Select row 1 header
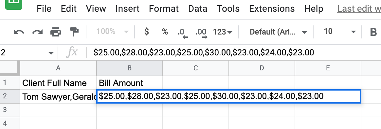This screenshot has height=129, width=381. [10, 83]
